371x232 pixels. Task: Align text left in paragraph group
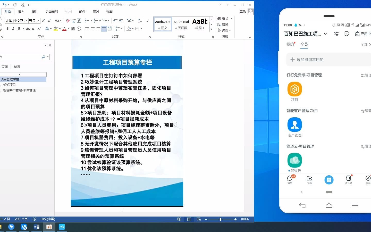click(x=87, y=29)
